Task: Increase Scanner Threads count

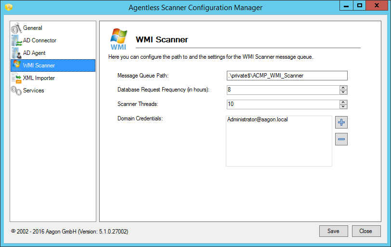Action: (343, 102)
